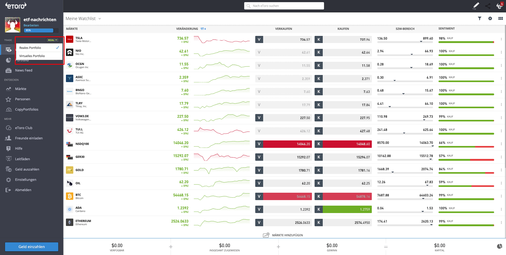The image size is (506, 255).
Task: Click the OIL sentiment bar
Action: 466,186
